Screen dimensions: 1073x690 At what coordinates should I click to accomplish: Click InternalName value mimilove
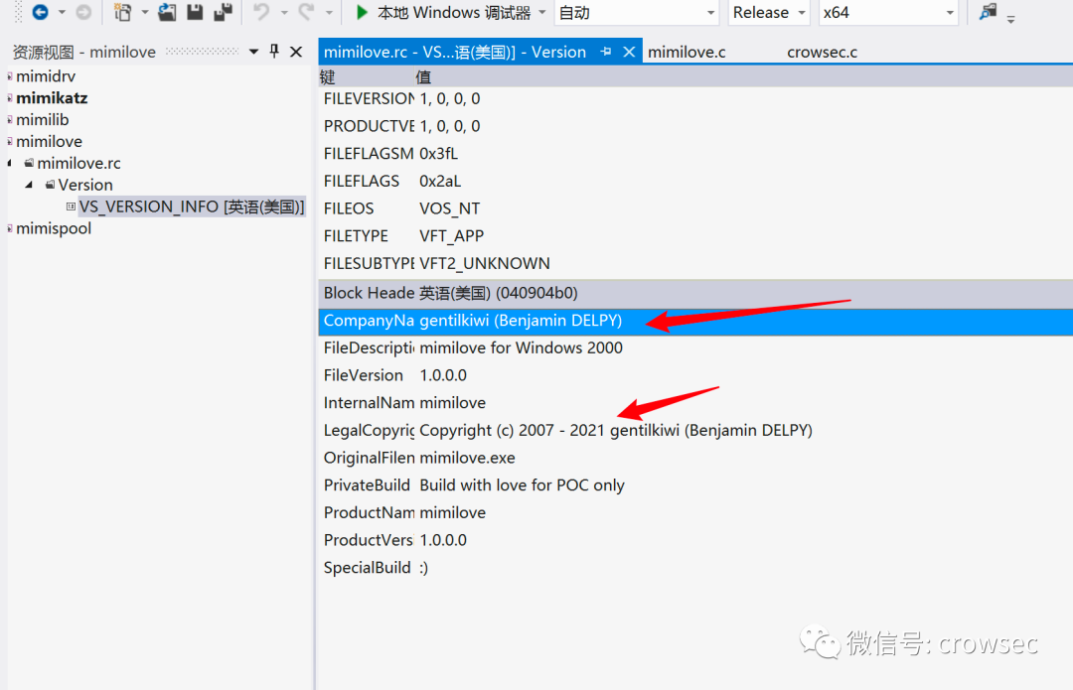452,403
